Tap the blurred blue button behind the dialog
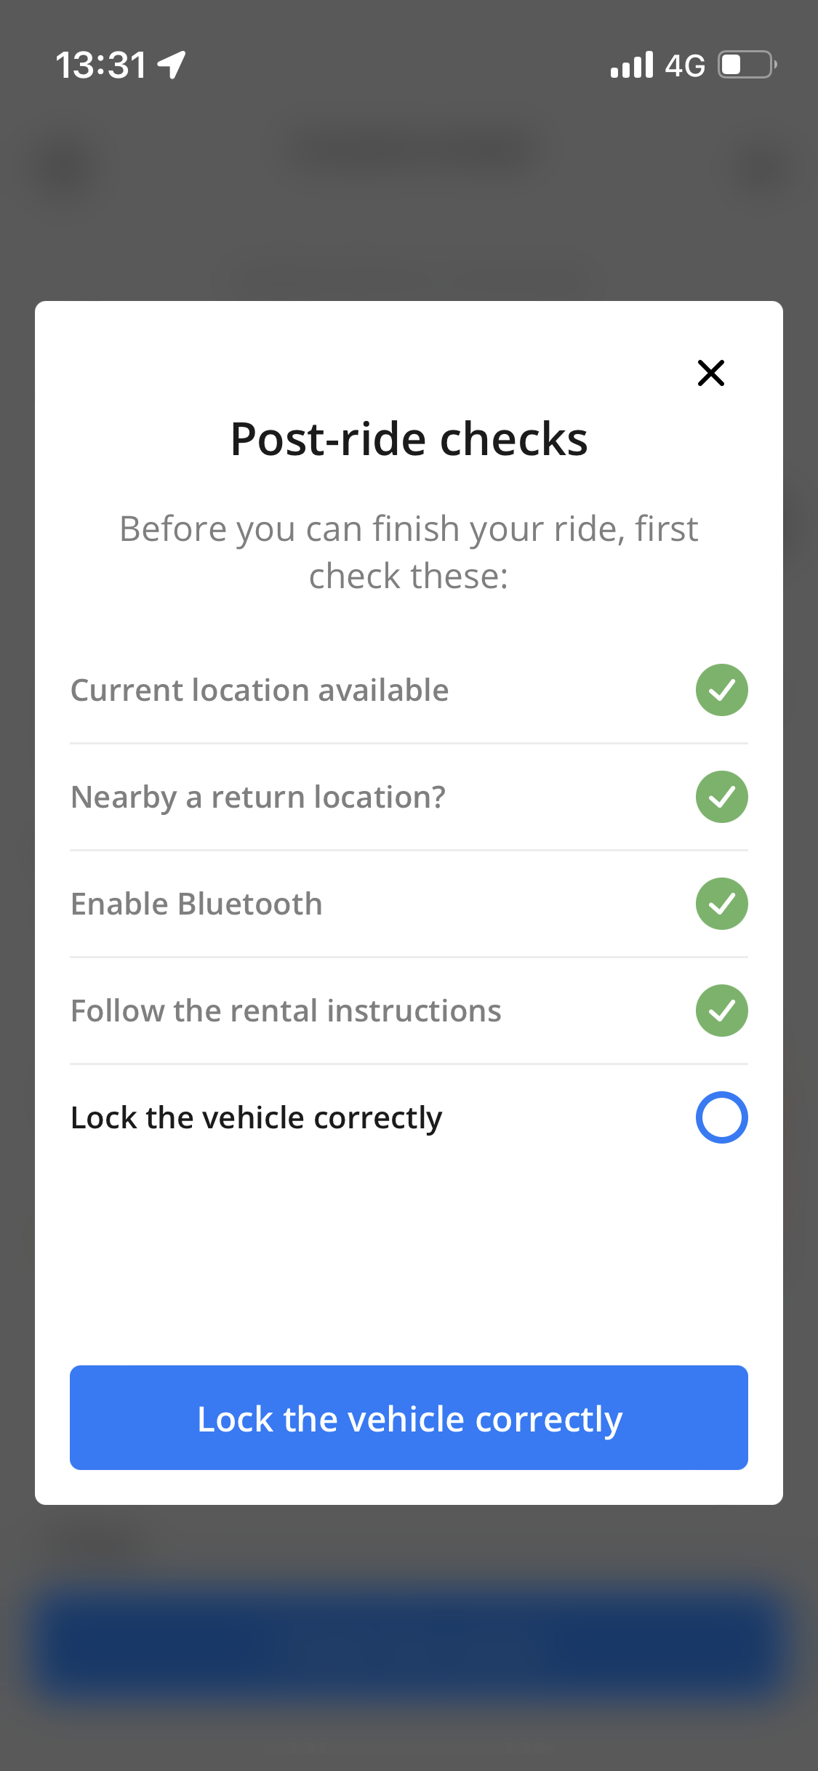 pos(409,1643)
